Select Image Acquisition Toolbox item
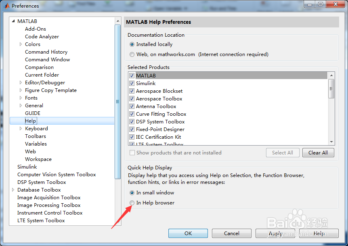 [49, 198]
